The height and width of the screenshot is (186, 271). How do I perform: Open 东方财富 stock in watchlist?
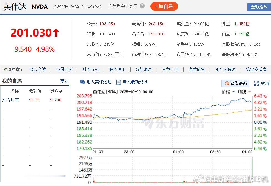pyautogui.click(x=11, y=100)
